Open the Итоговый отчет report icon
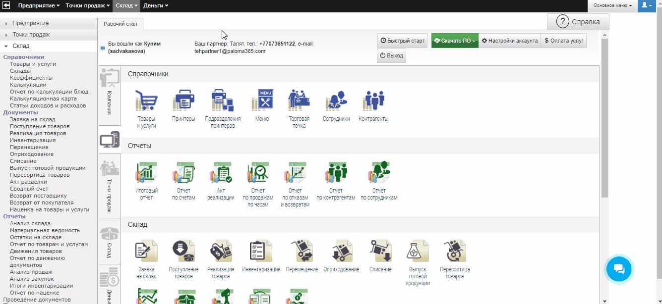The width and height of the screenshot is (662, 304). click(146, 173)
